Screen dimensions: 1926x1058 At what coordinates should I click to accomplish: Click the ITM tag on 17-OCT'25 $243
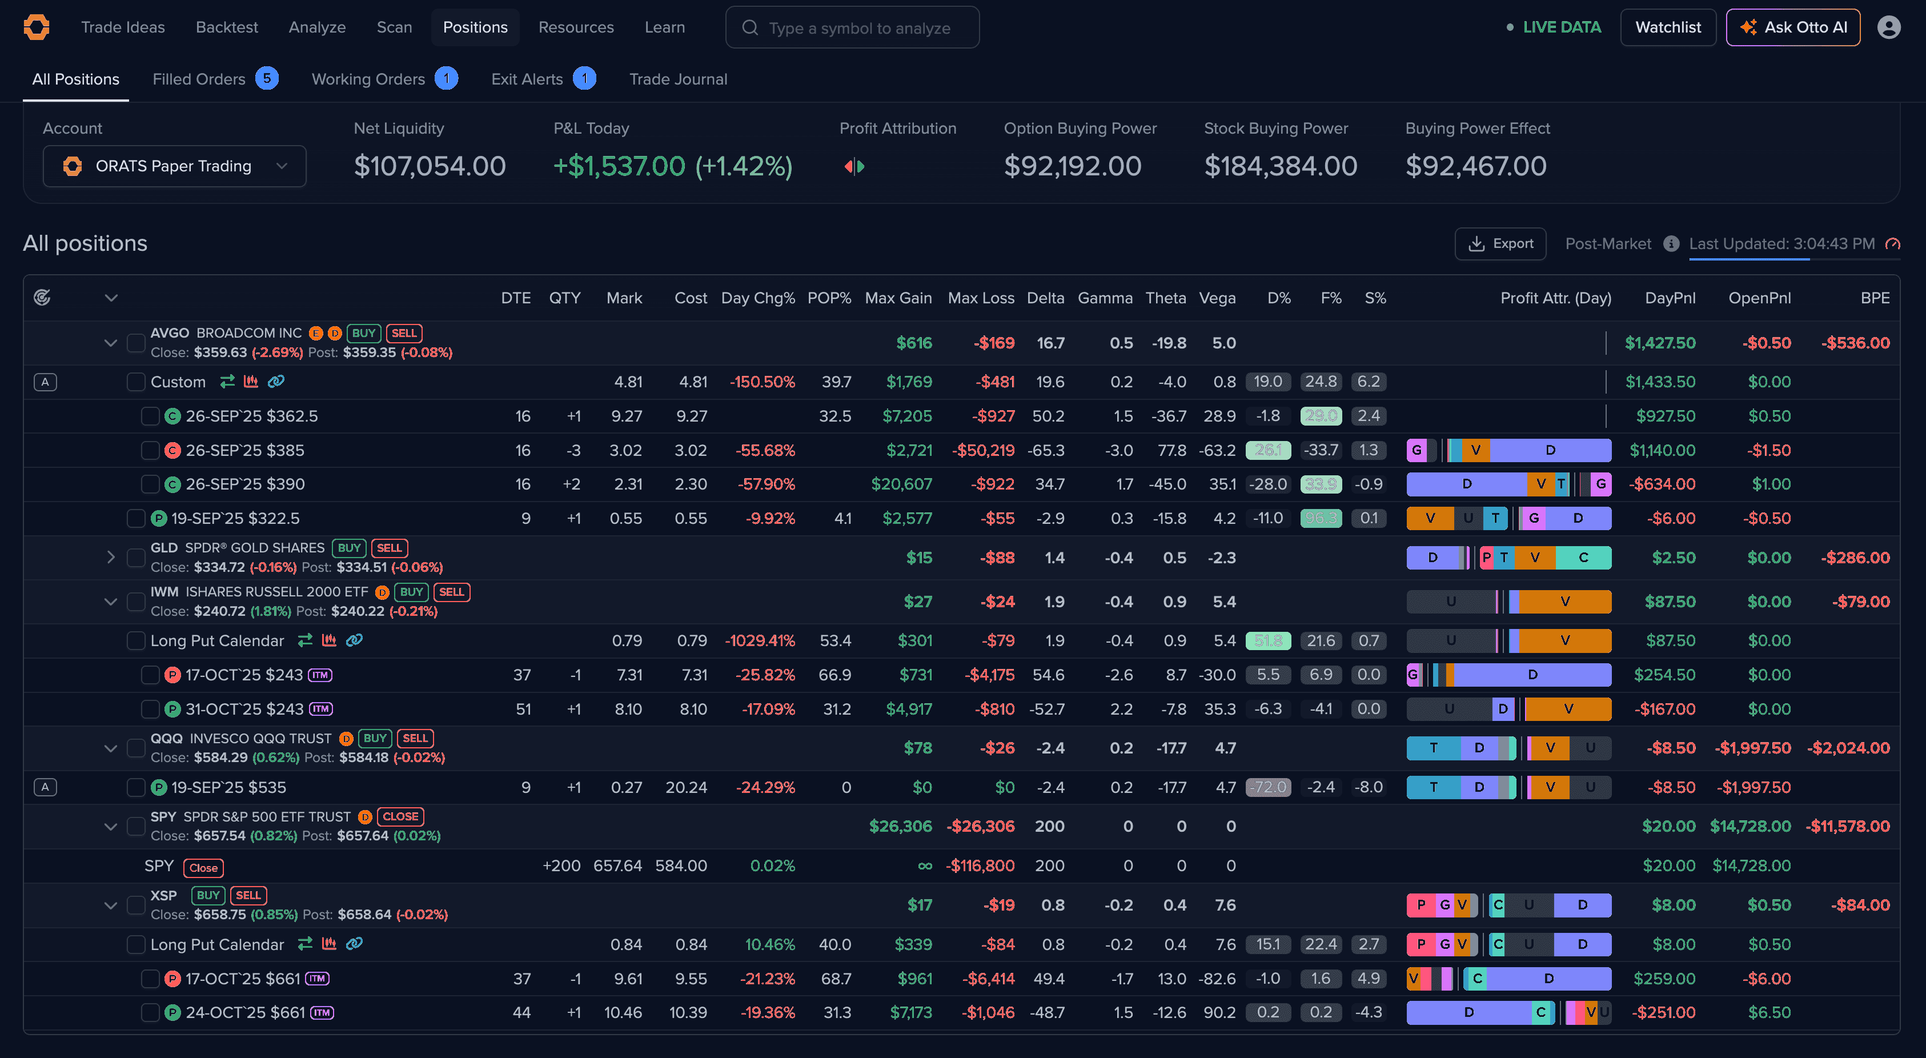320,675
